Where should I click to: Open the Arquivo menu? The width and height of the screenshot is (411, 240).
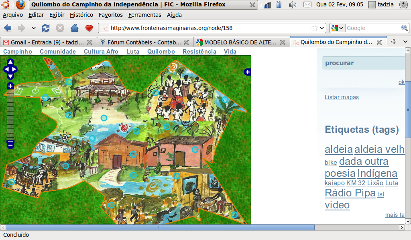(x=13, y=15)
